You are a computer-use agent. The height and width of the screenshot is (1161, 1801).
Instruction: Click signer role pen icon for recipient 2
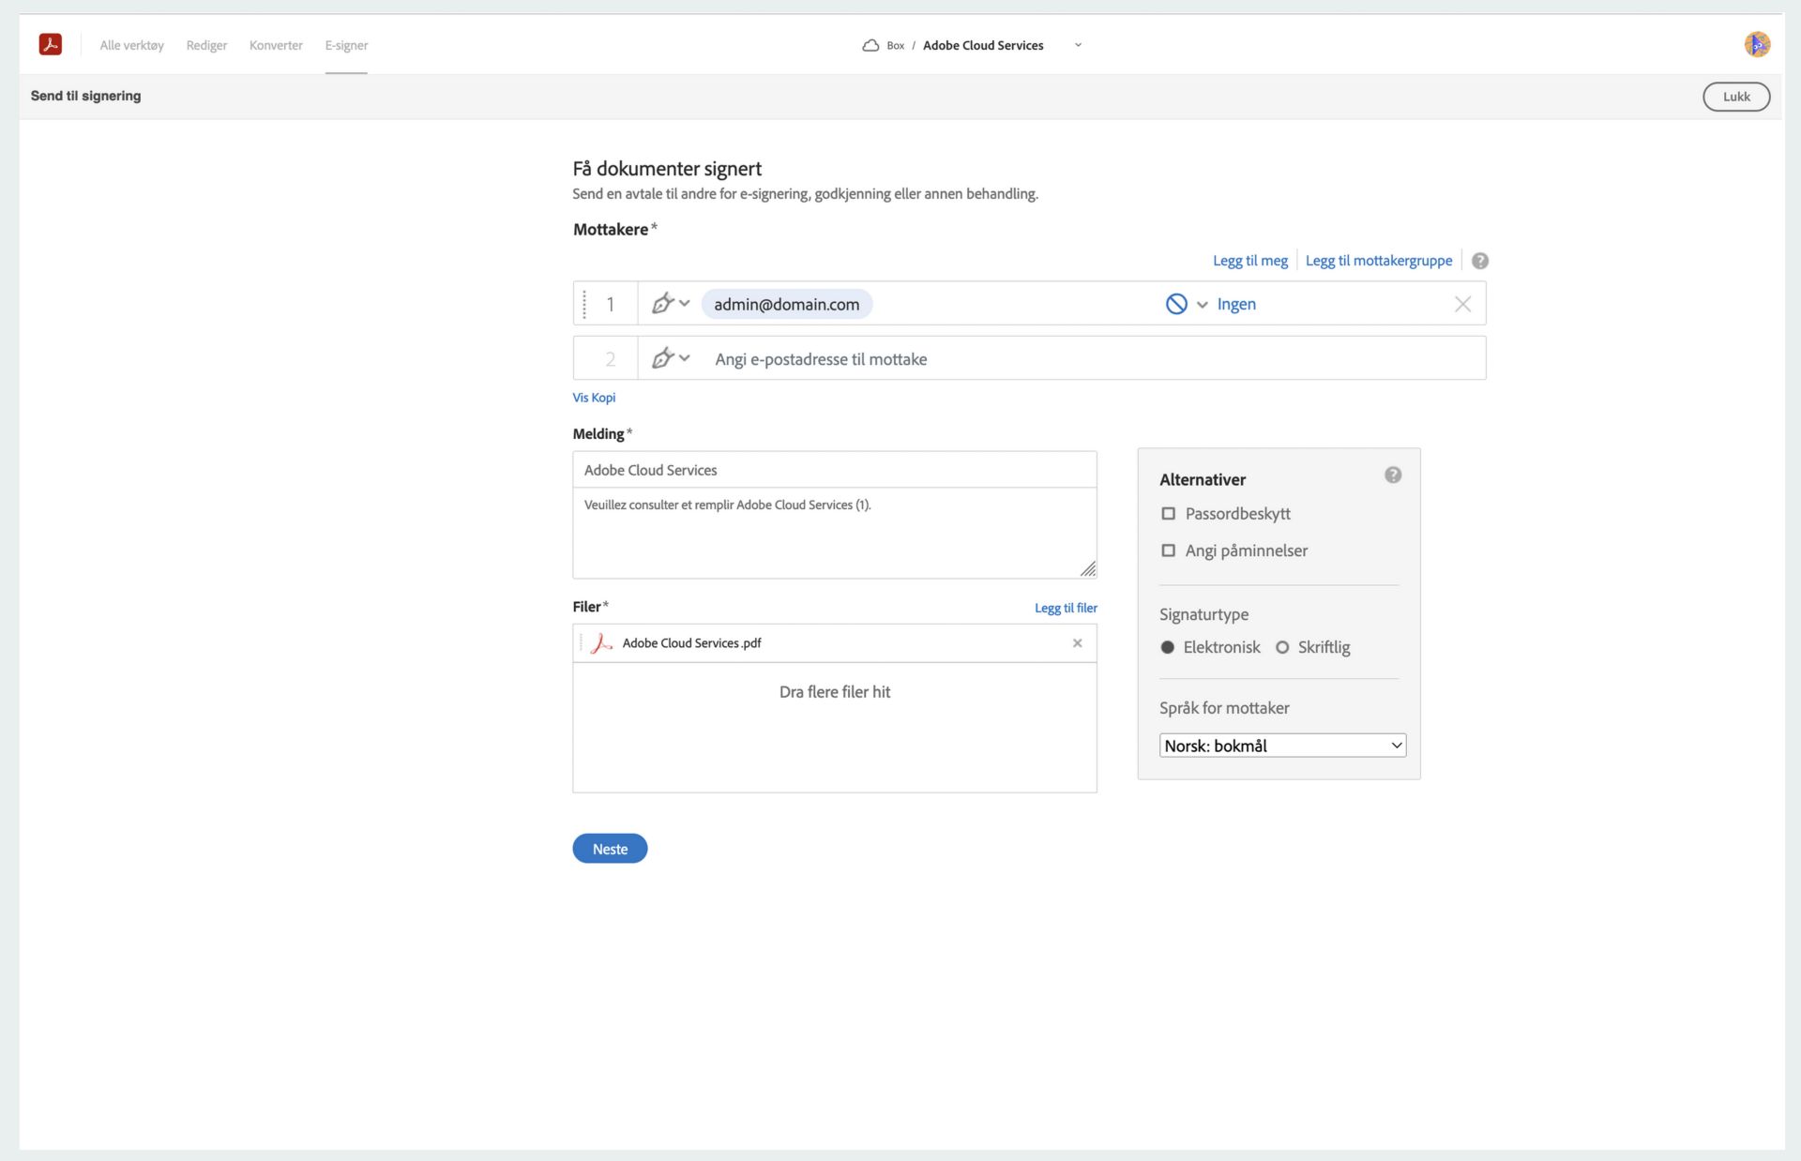coord(662,358)
